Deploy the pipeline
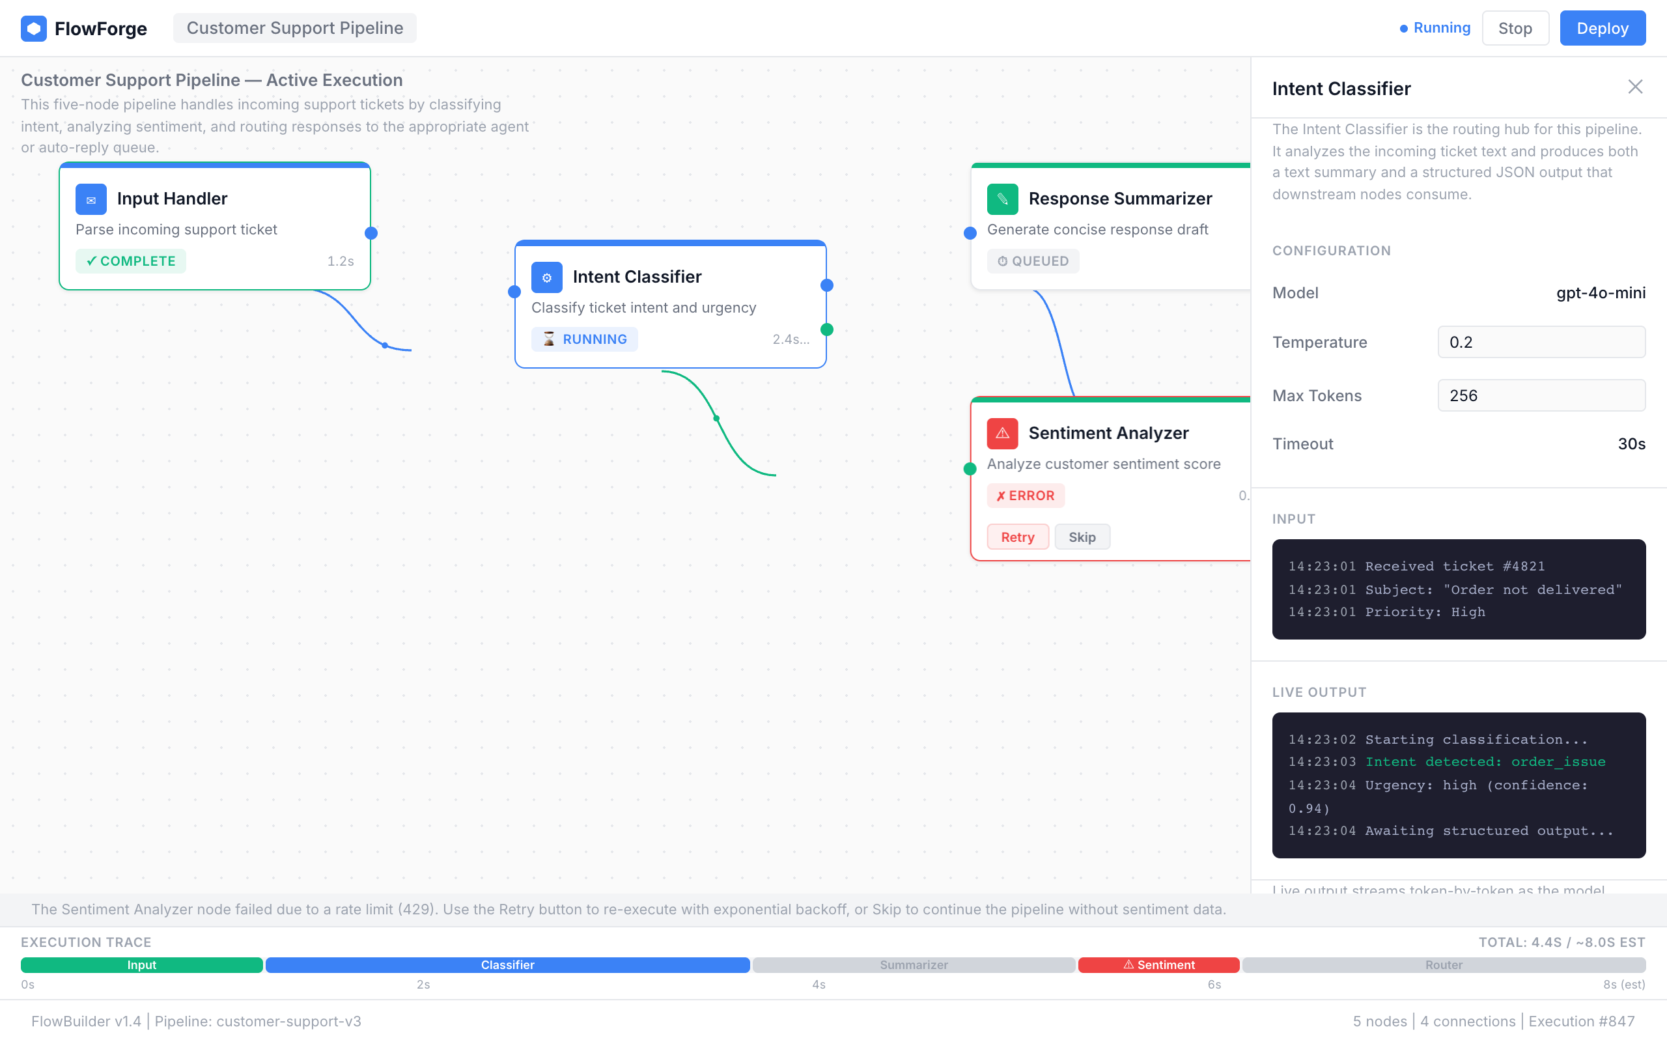 (1603, 27)
